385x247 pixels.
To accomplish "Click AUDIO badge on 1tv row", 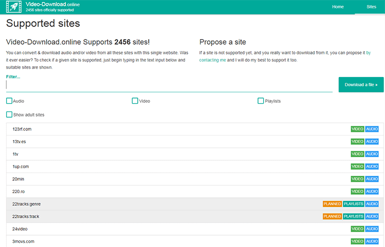I will click(372, 154).
